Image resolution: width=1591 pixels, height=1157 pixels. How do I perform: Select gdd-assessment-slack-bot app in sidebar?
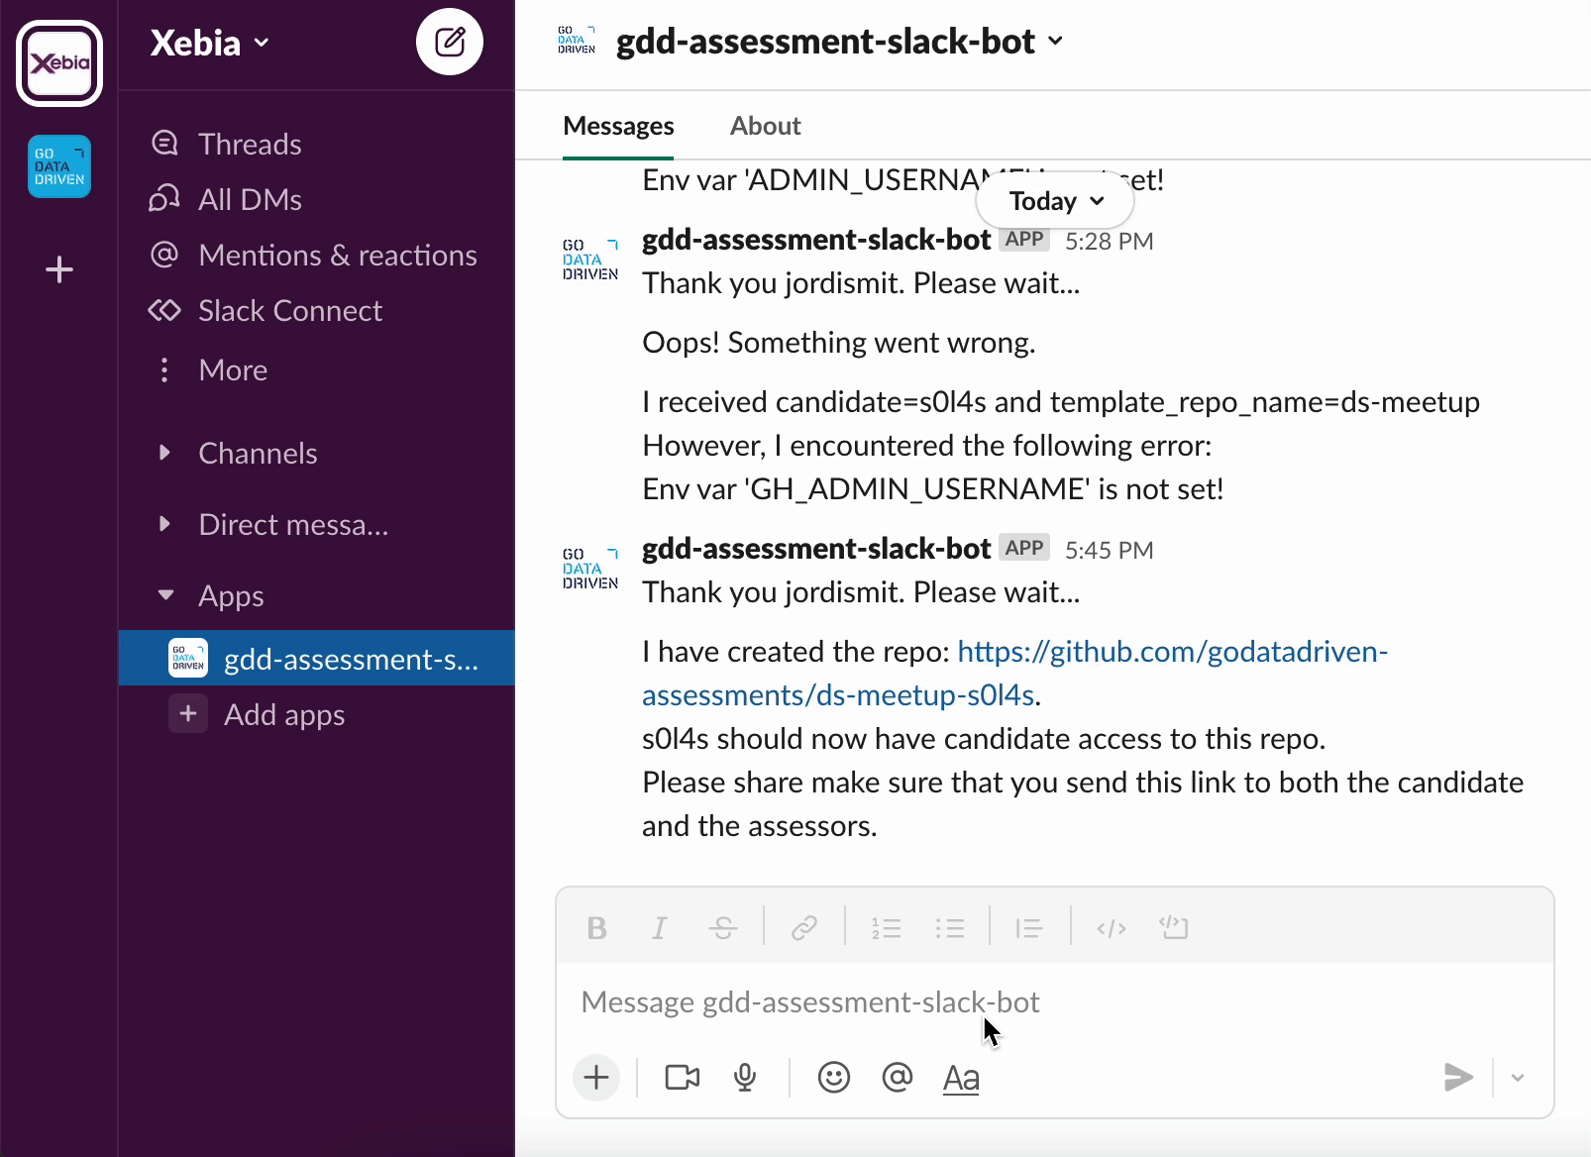click(317, 659)
